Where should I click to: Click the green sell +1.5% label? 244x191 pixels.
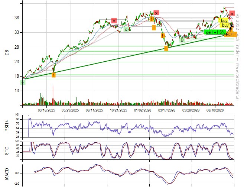click(x=215, y=32)
